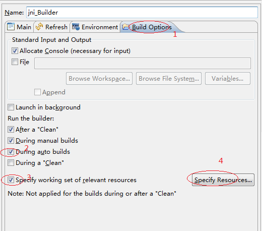This screenshot has width=262, height=231.
Task: Select the Build Options tab
Action: tap(148, 27)
